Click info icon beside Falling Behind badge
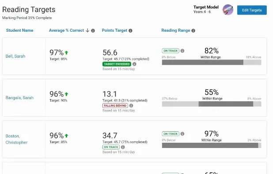The image size is (273, 174). click(x=131, y=106)
